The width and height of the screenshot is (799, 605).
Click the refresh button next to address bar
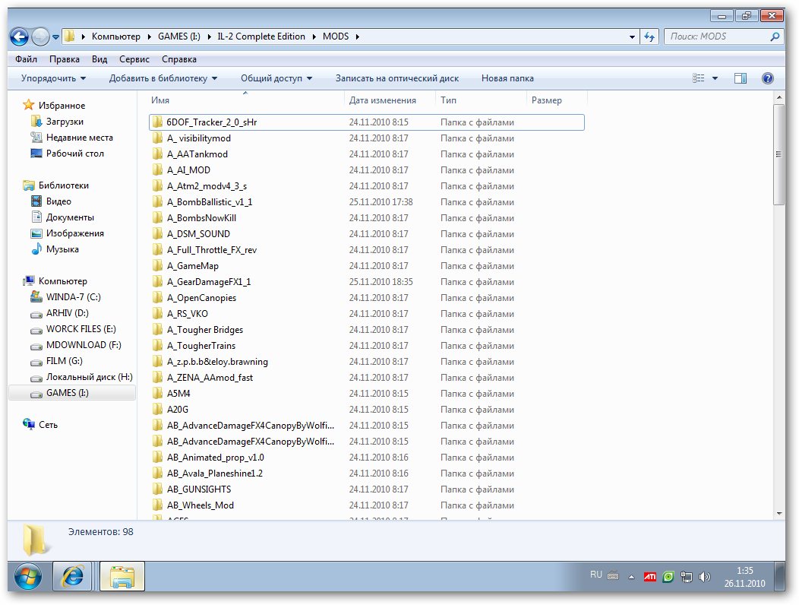(649, 36)
